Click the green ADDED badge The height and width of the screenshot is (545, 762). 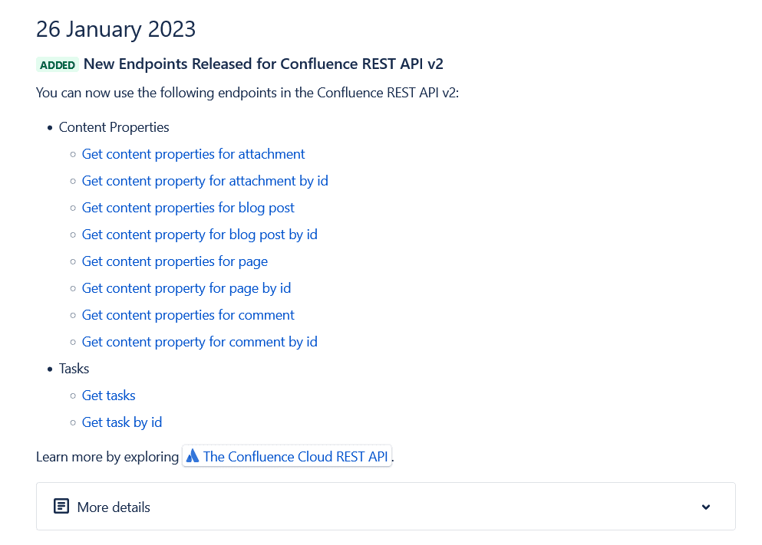click(58, 64)
